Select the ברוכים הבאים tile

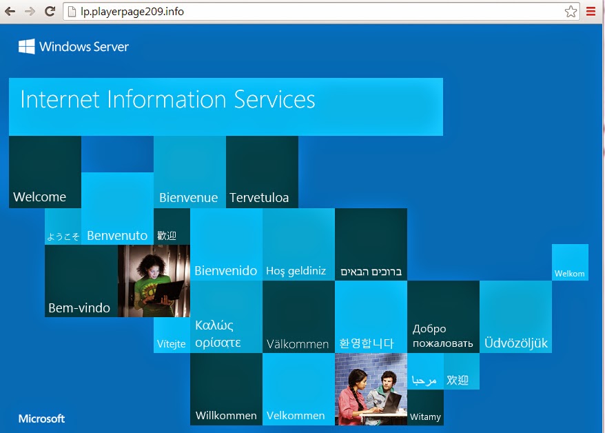point(371,244)
